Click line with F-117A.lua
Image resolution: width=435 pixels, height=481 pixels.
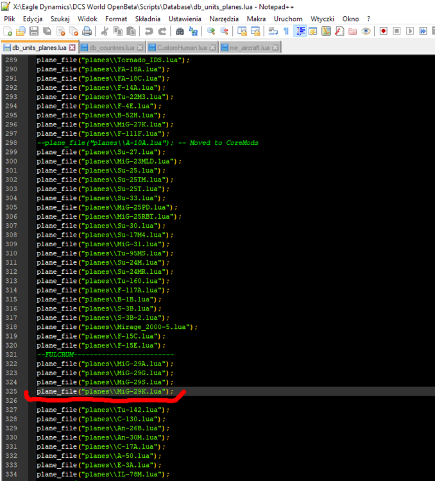(x=103, y=290)
